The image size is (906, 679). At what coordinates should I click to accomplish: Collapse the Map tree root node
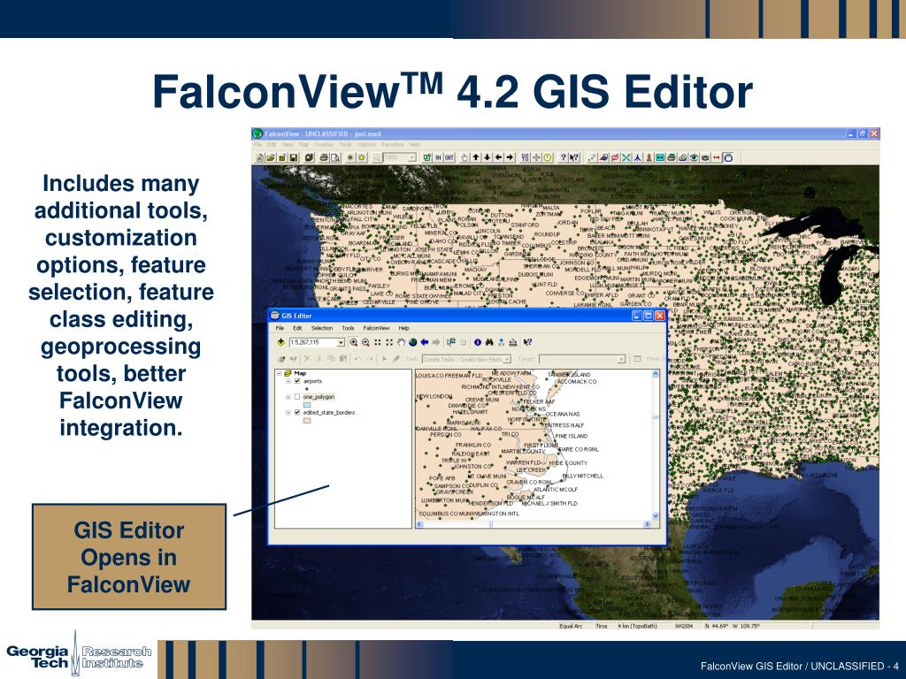coord(279,374)
